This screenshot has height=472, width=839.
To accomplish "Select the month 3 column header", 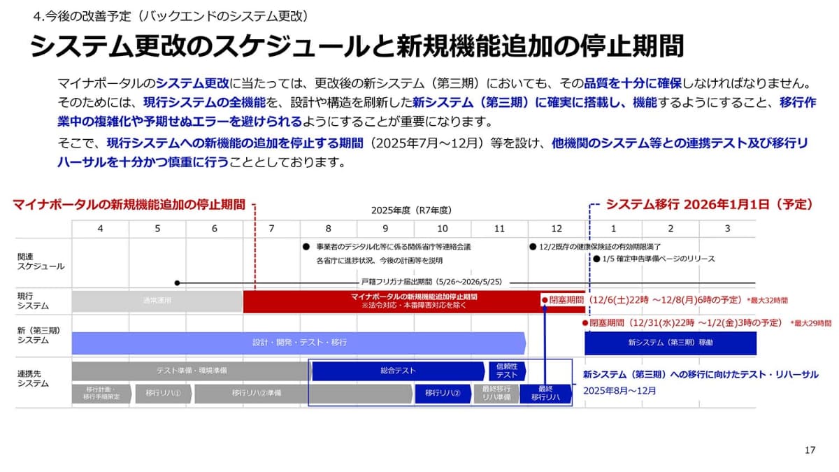I will point(727,229).
